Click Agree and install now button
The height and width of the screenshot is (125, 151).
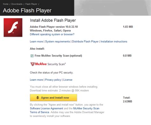coord(54,98)
